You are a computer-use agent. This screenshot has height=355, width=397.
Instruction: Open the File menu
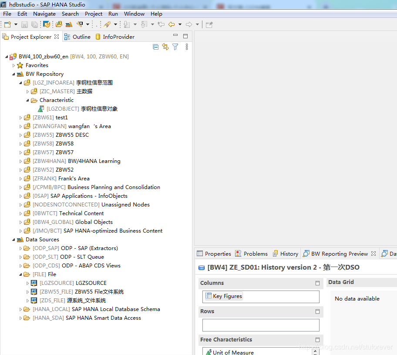pos(7,14)
